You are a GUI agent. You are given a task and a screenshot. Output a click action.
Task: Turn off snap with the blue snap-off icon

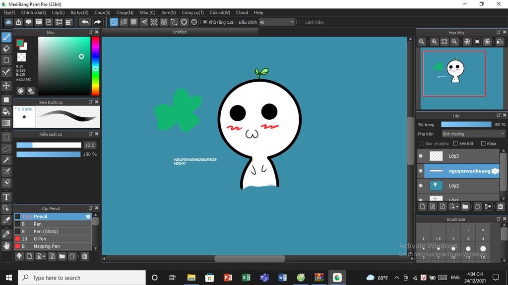point(114,22)
